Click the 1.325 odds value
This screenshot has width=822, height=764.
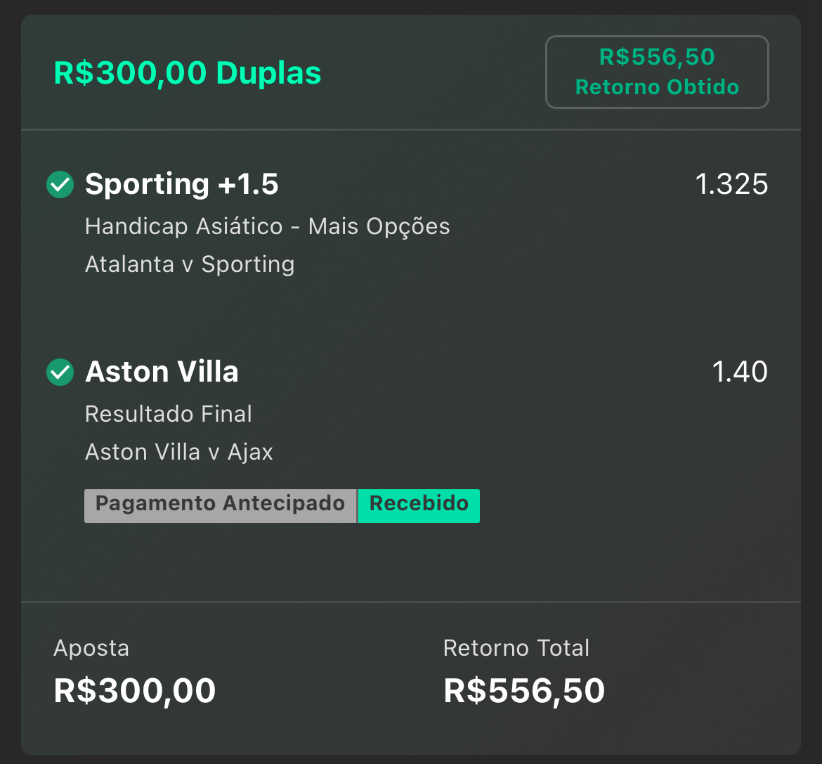tap(731, 184)
